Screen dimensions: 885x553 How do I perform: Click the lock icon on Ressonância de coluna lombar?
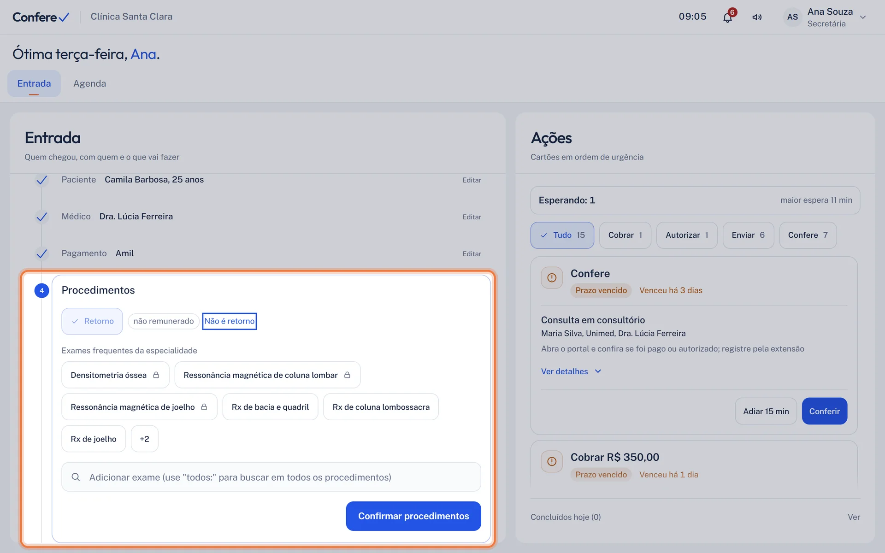click(347, 375)
